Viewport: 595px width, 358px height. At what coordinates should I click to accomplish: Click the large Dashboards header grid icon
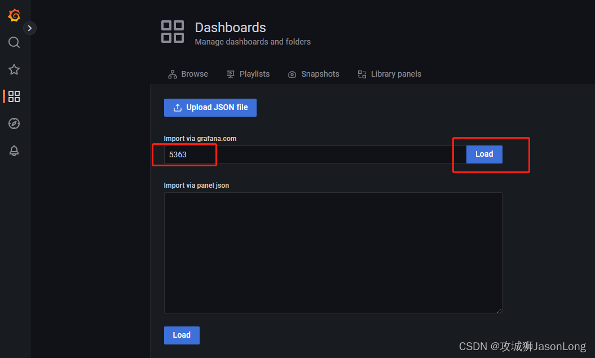tap(173, 32)
